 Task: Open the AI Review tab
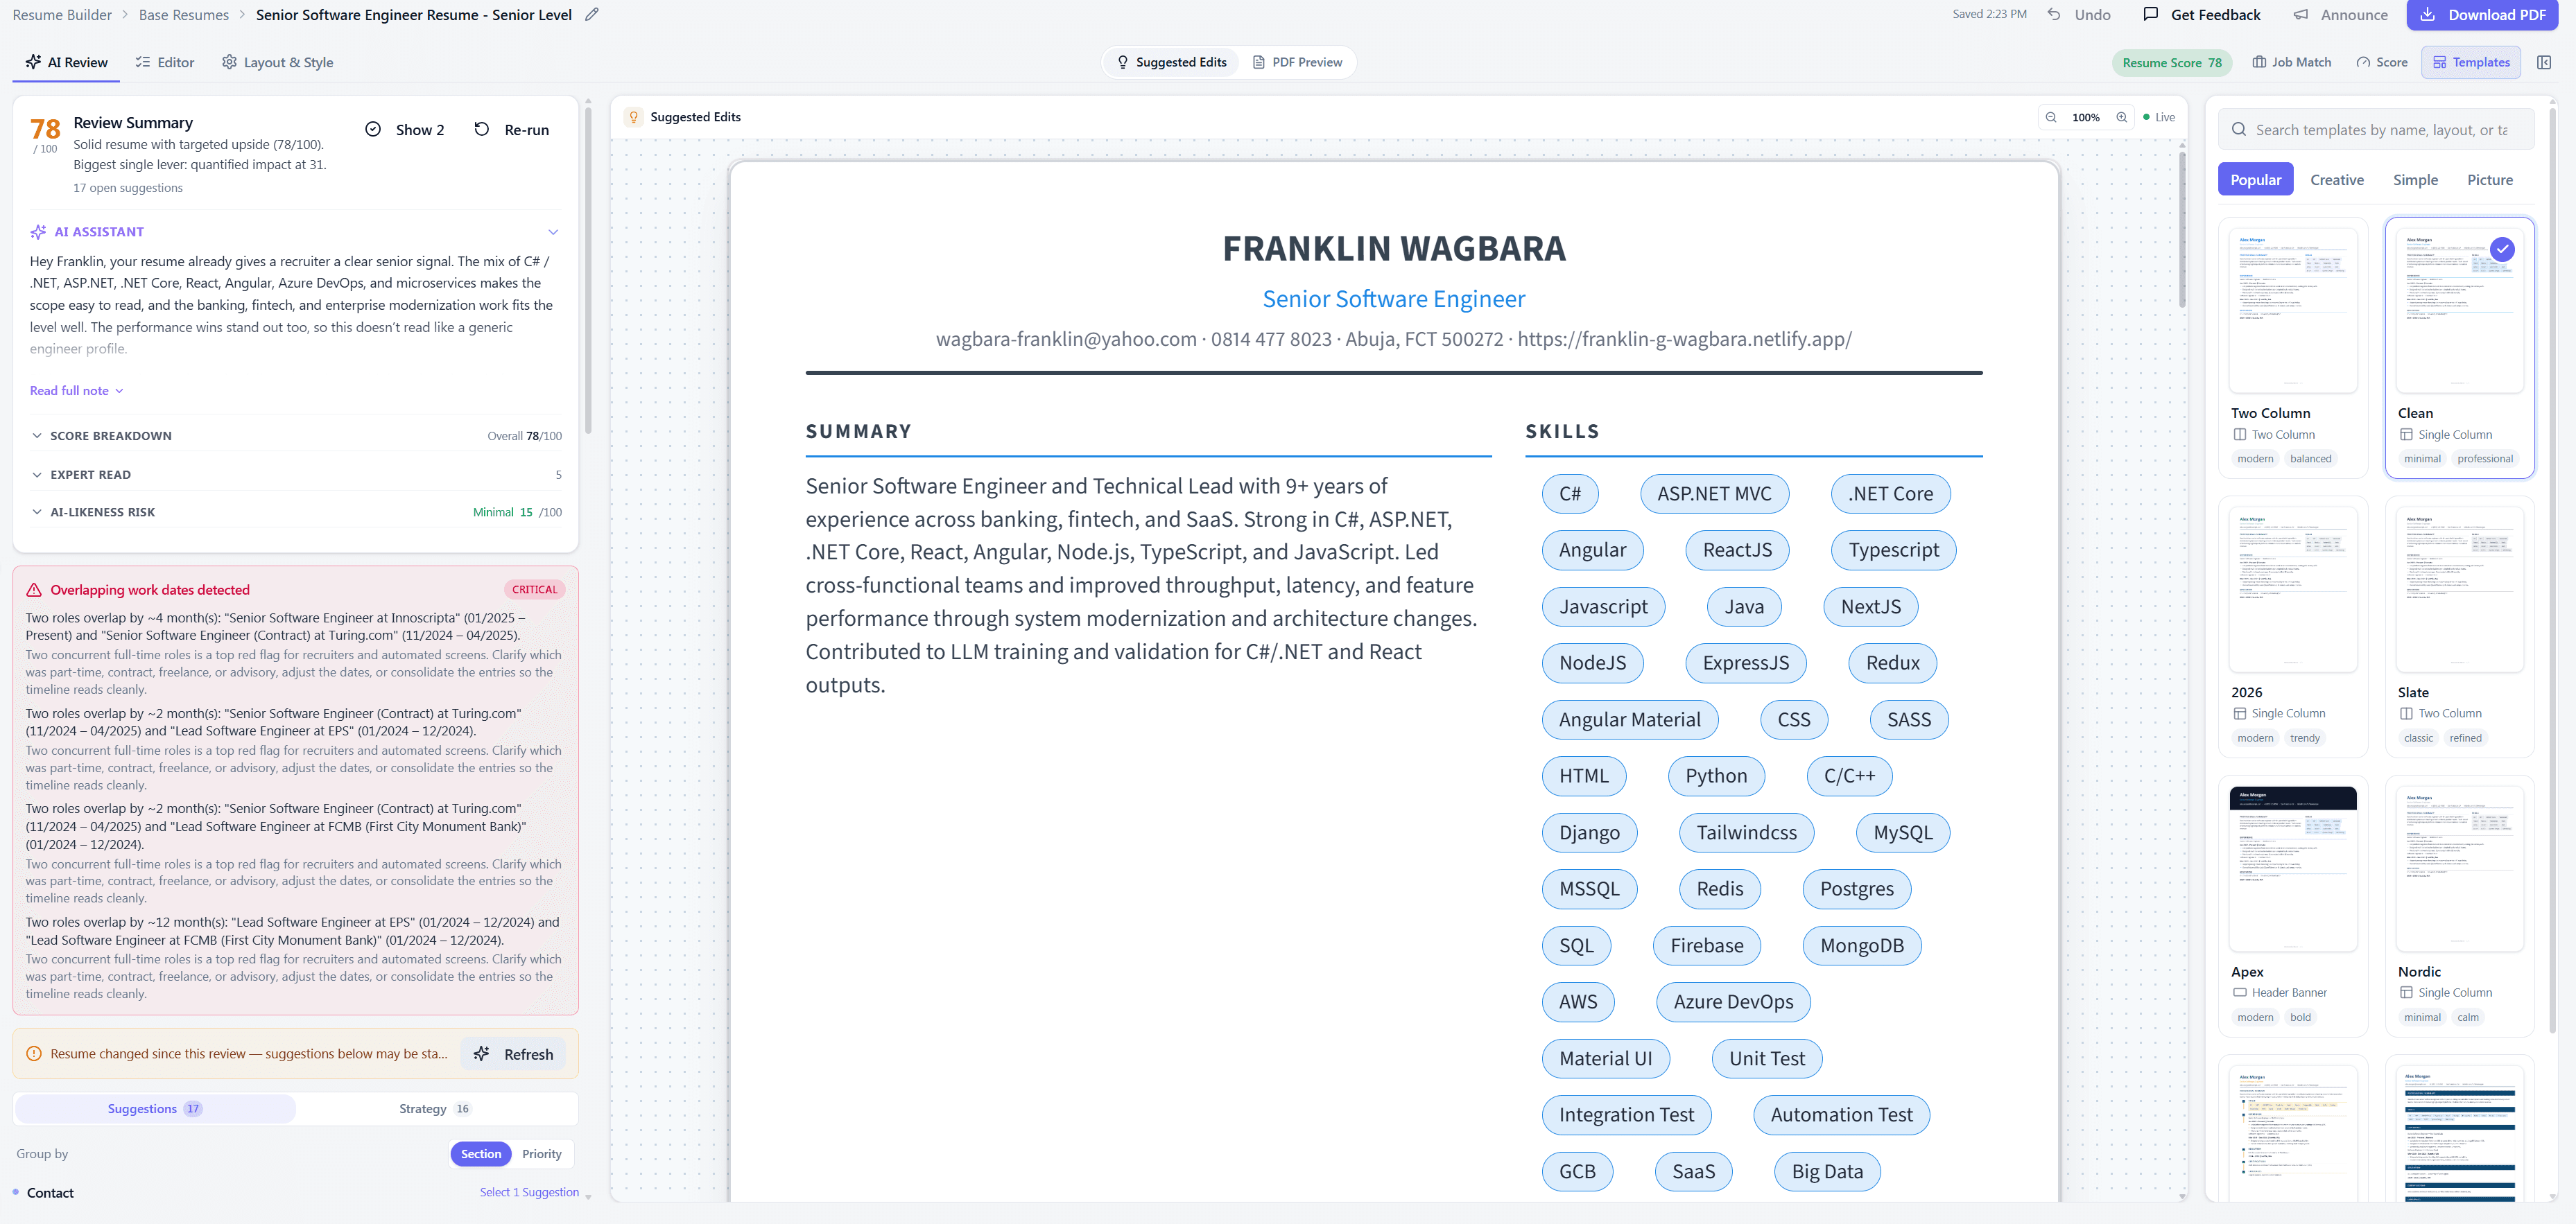66,62
